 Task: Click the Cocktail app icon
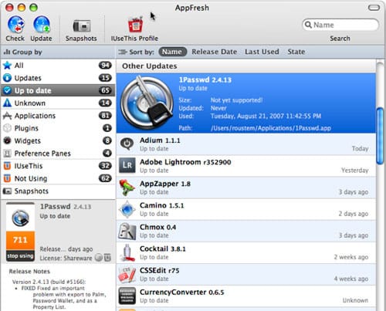127,252
